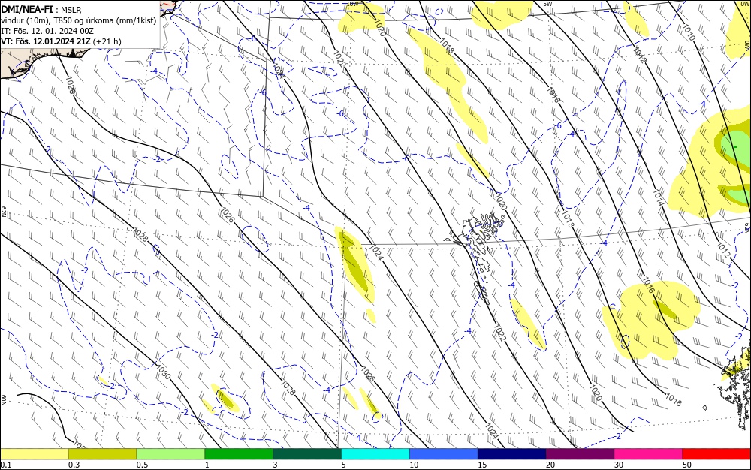The image size is (751, 470).
Task: Click the 1030 isobar label
Action: click(163, 372)
